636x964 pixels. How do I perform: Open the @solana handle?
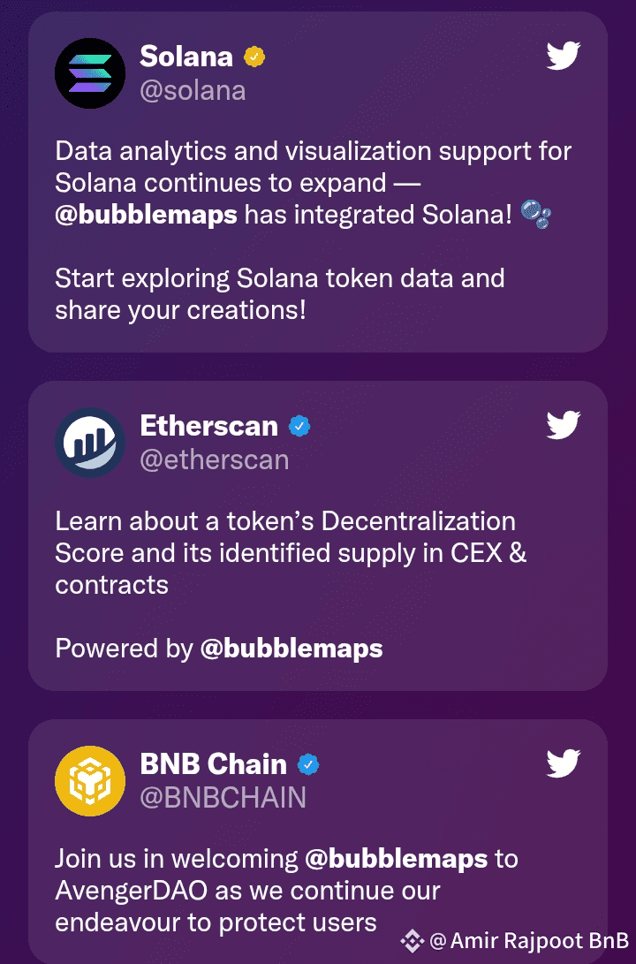(193, 91)
